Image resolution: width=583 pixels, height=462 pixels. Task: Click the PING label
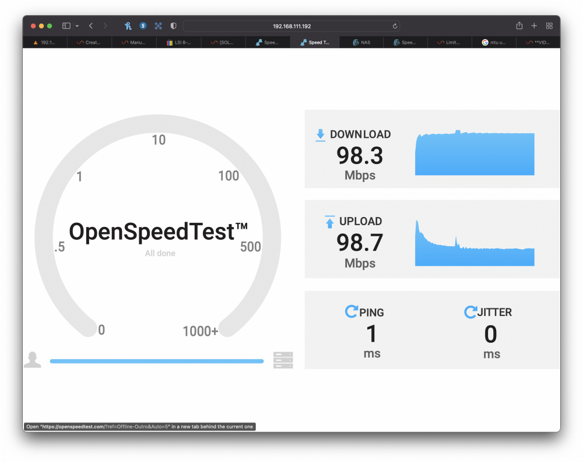point(371,312)
